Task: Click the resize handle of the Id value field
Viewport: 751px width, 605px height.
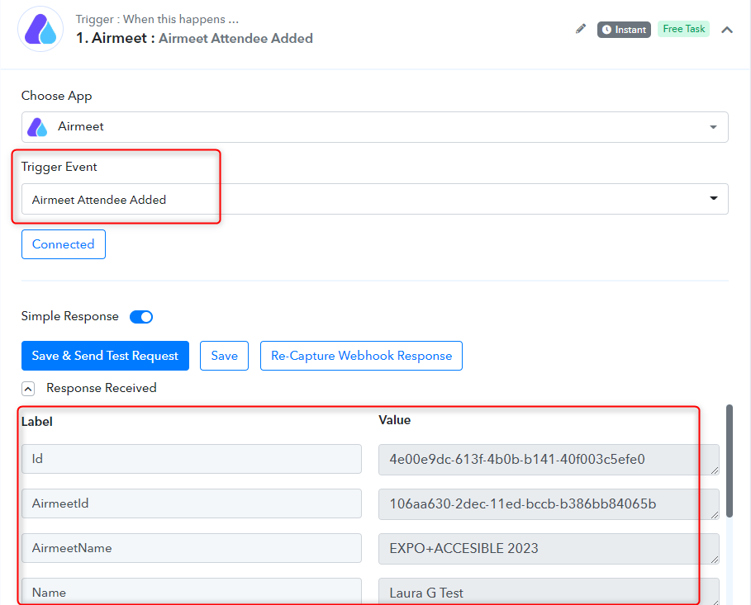Action: [x=715, y=470]
